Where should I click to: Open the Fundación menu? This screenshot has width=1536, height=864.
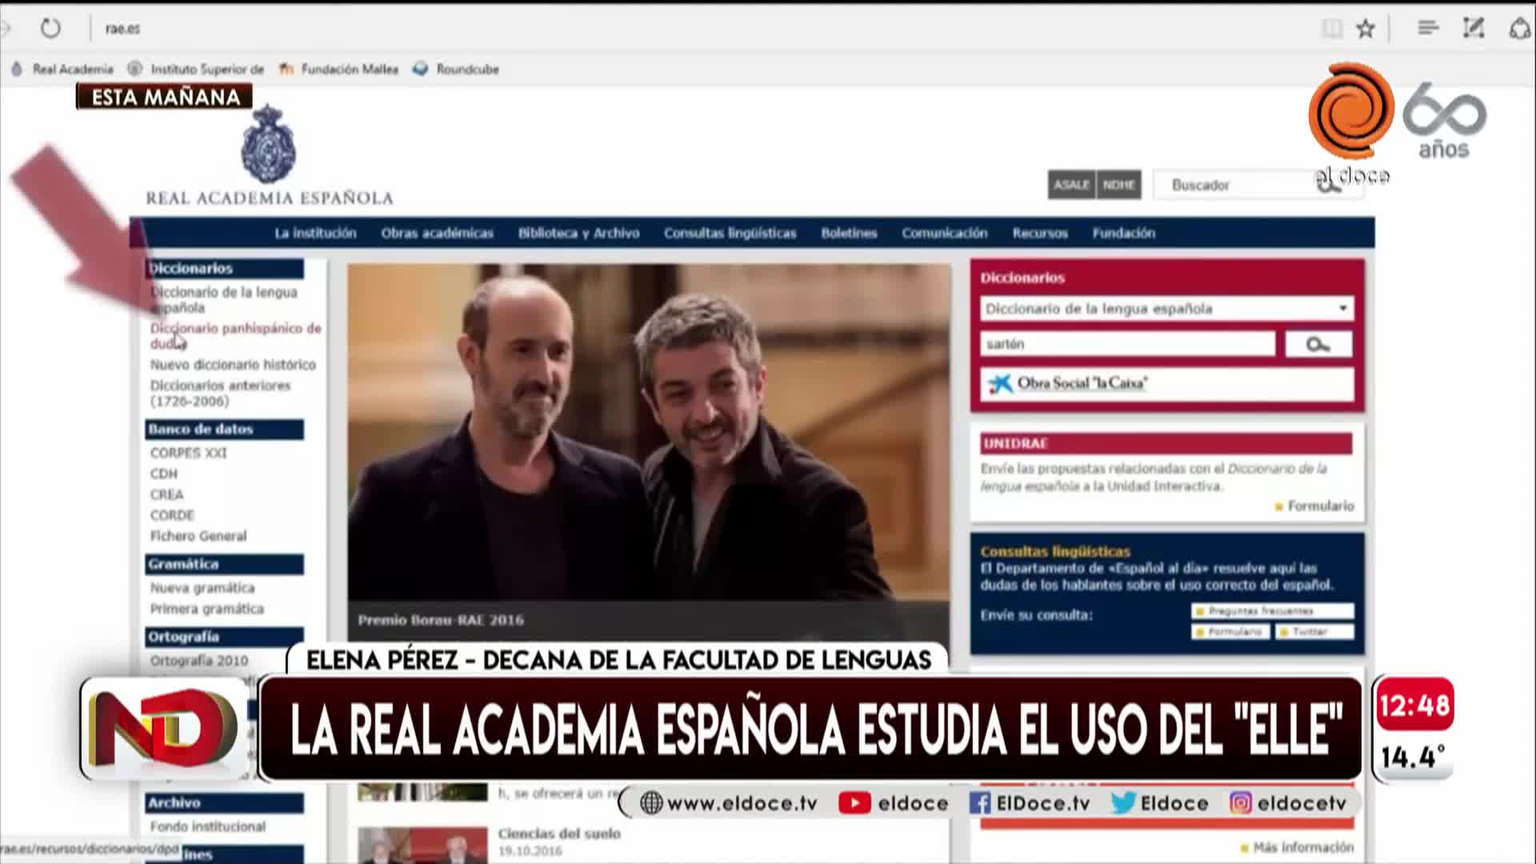pos(1124,233)
